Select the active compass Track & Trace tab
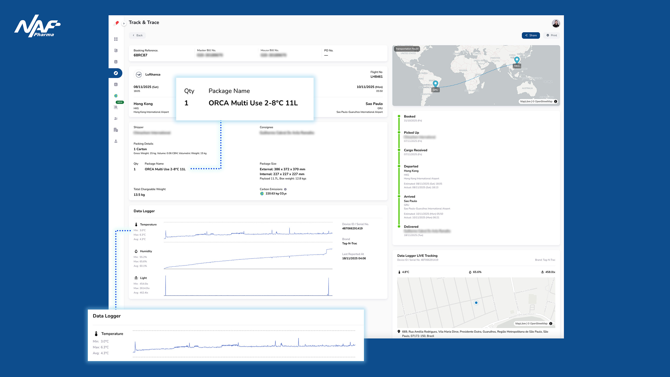670x377 pixels. pos(116,73)
